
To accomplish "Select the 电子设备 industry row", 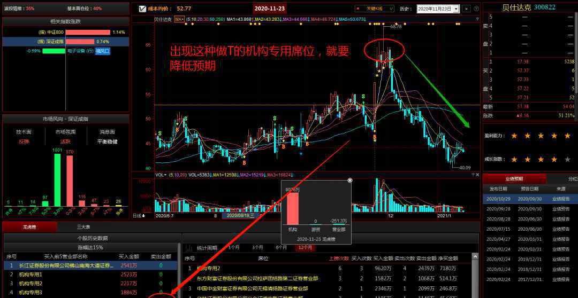I will pos(66,51).
